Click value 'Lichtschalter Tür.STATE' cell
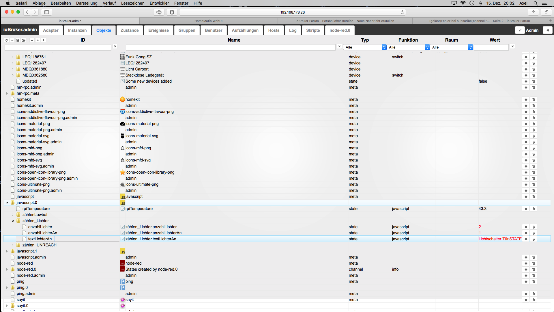Screen dimensions: 554x312 500,239
